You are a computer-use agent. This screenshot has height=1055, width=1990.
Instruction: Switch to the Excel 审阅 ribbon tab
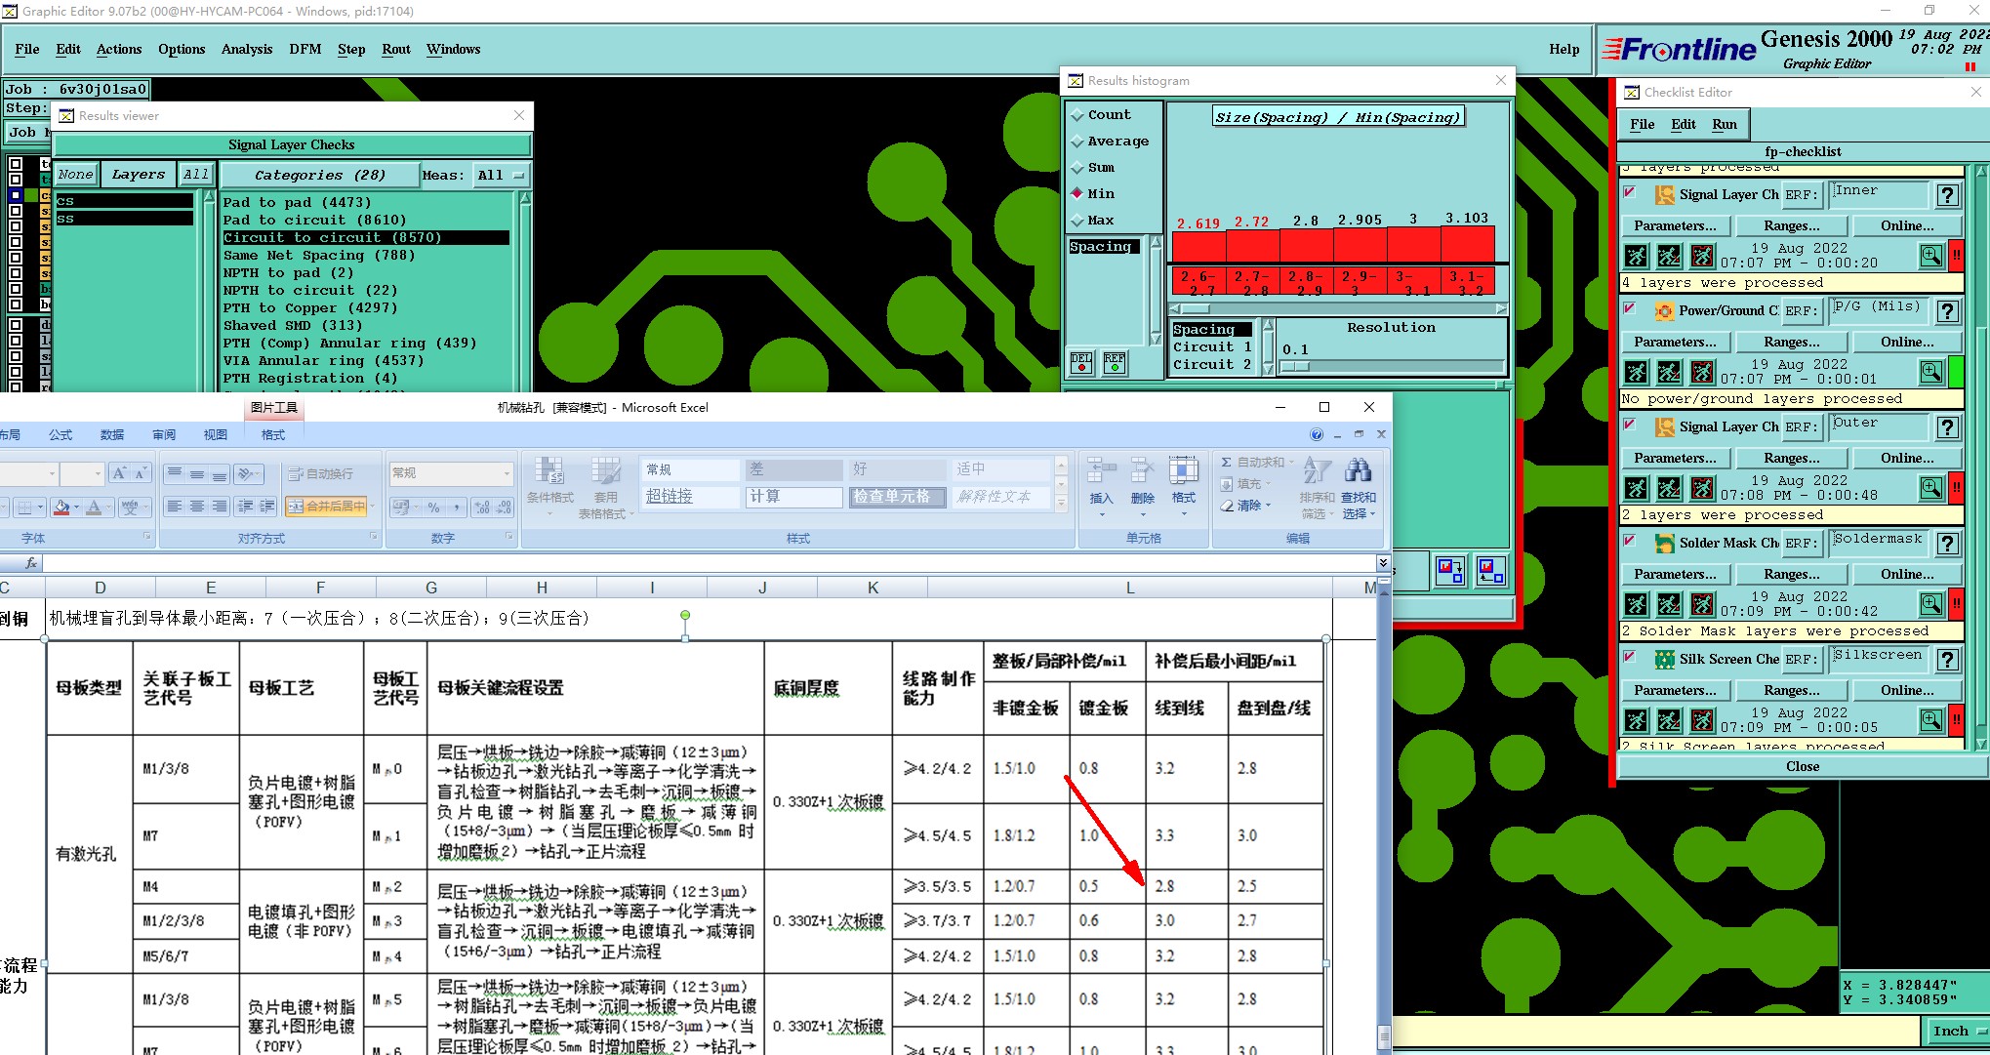[x=164, y=435]
